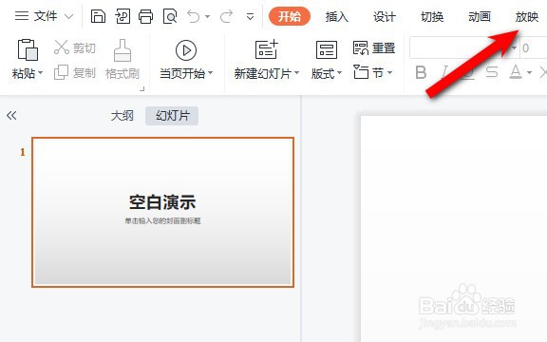Open customize quick access toolbar dropdown

250,16
